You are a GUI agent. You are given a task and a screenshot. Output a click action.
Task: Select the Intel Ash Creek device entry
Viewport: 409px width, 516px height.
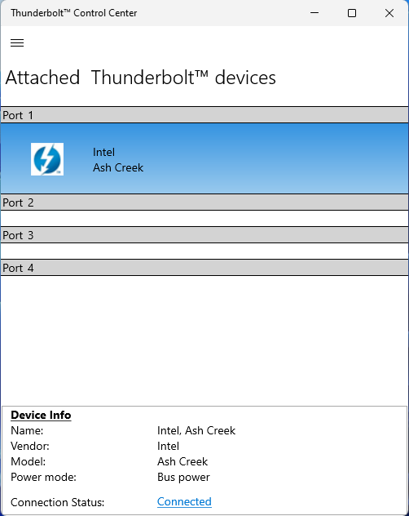pos(204,158)
